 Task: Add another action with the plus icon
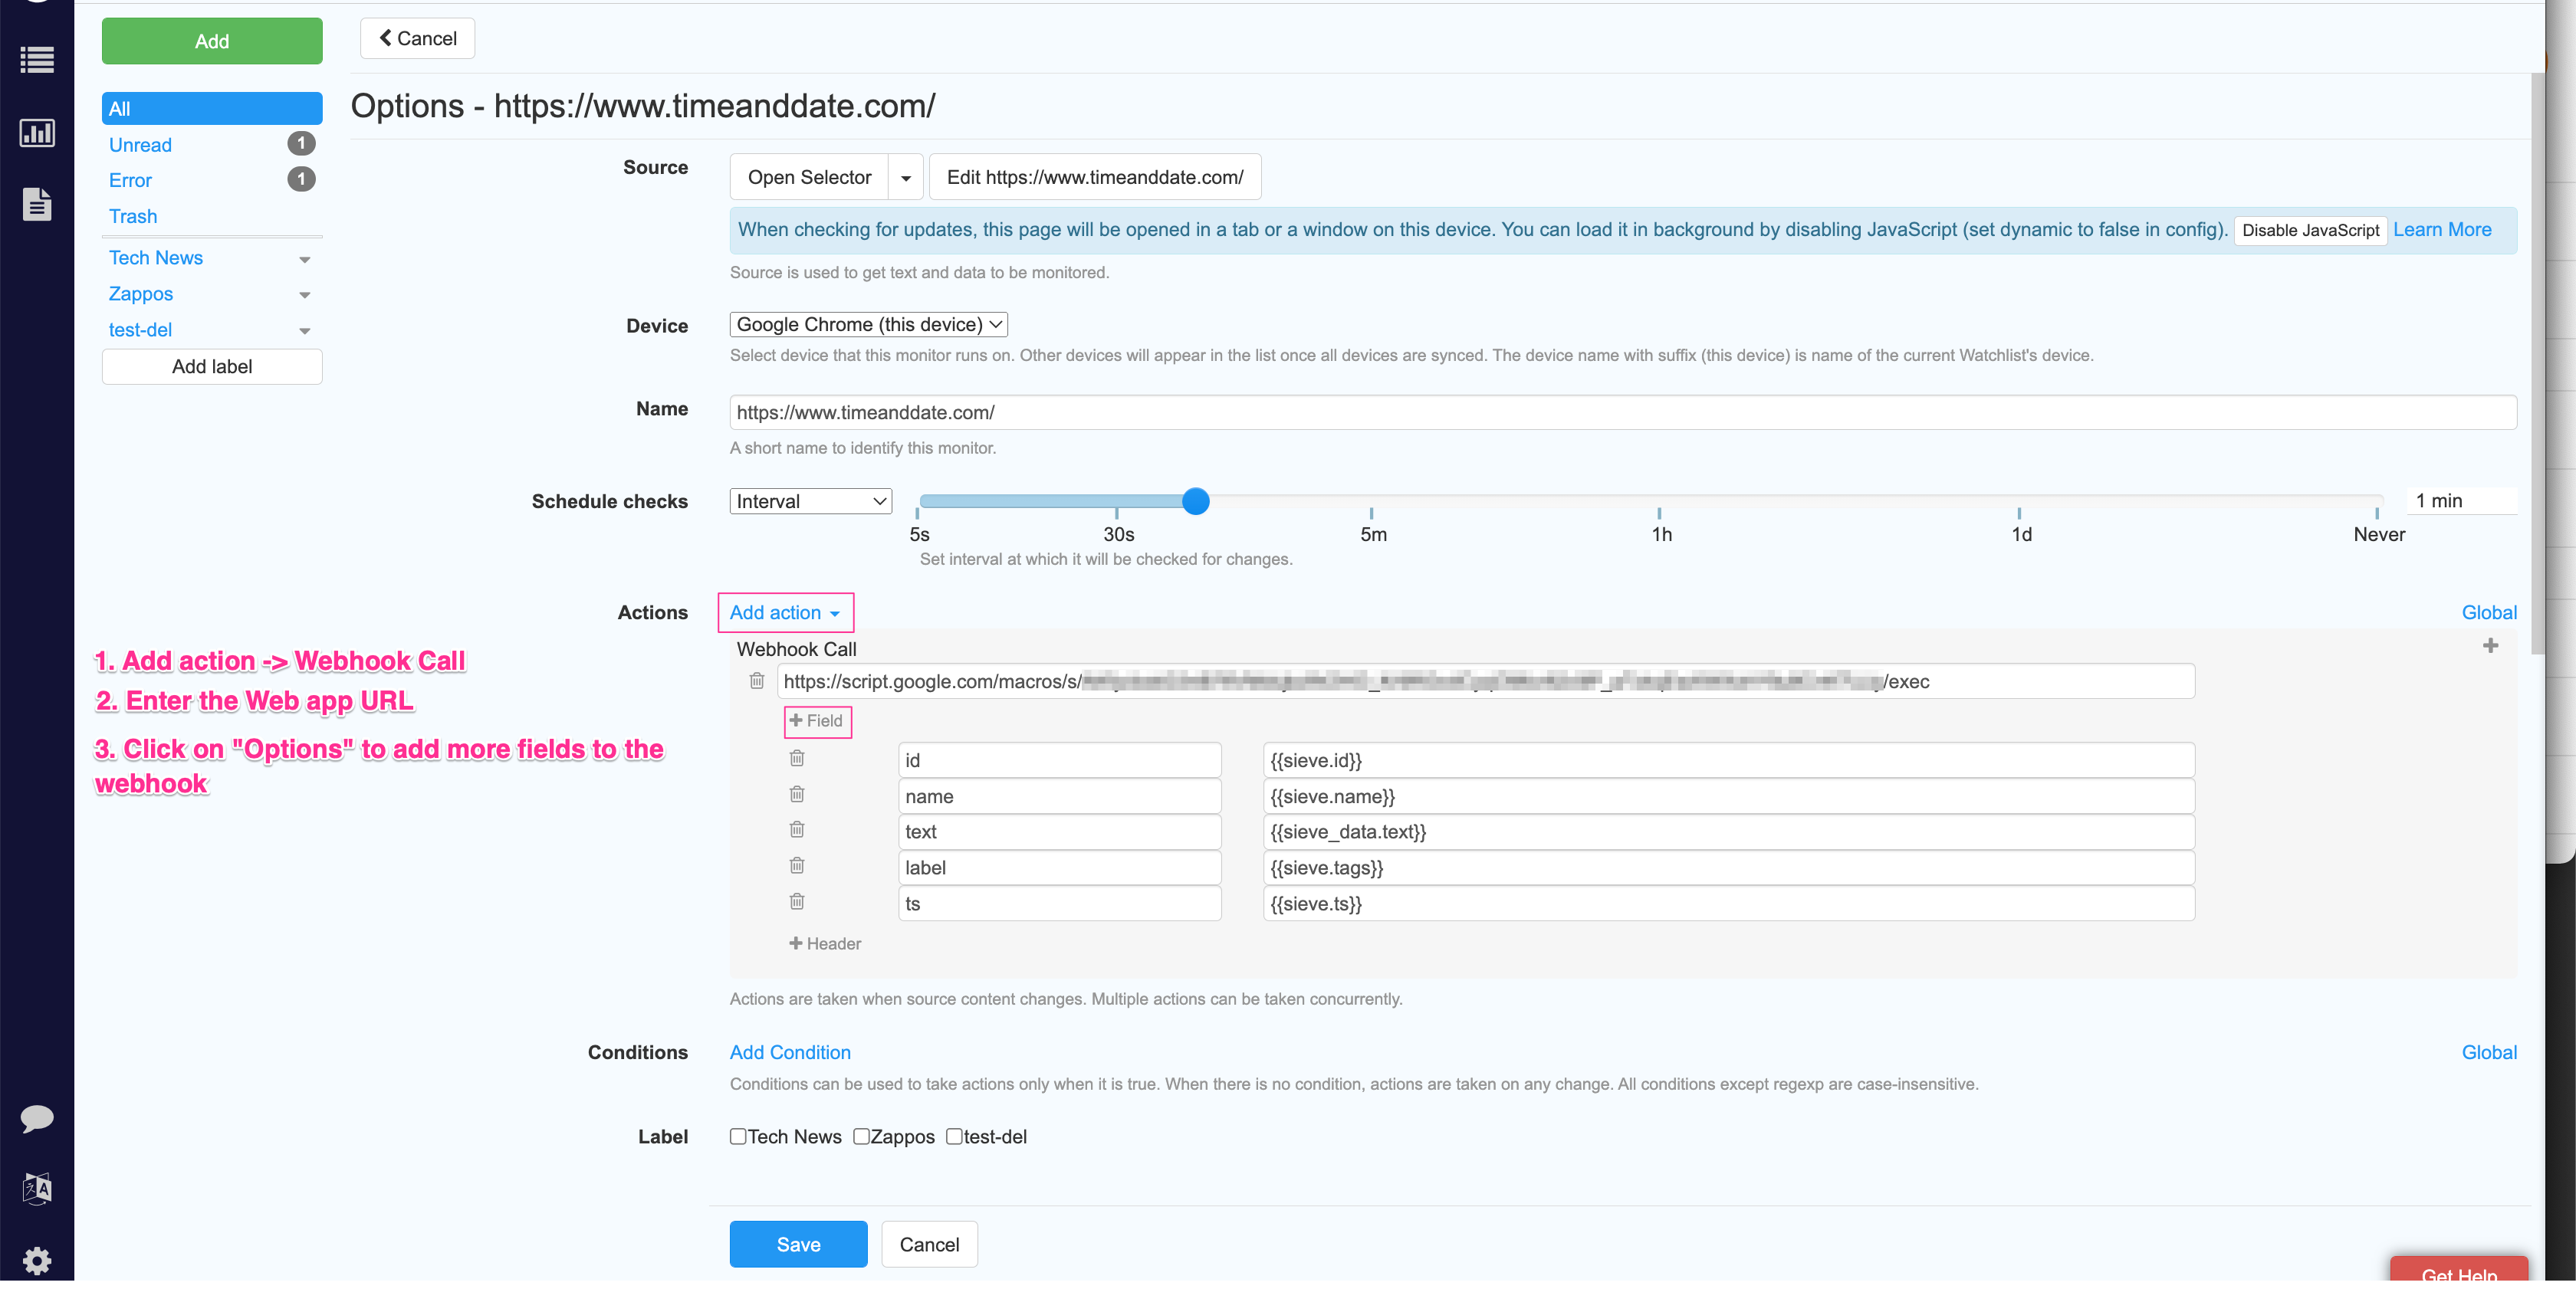pyautogui.click(x=2490, y=645)
